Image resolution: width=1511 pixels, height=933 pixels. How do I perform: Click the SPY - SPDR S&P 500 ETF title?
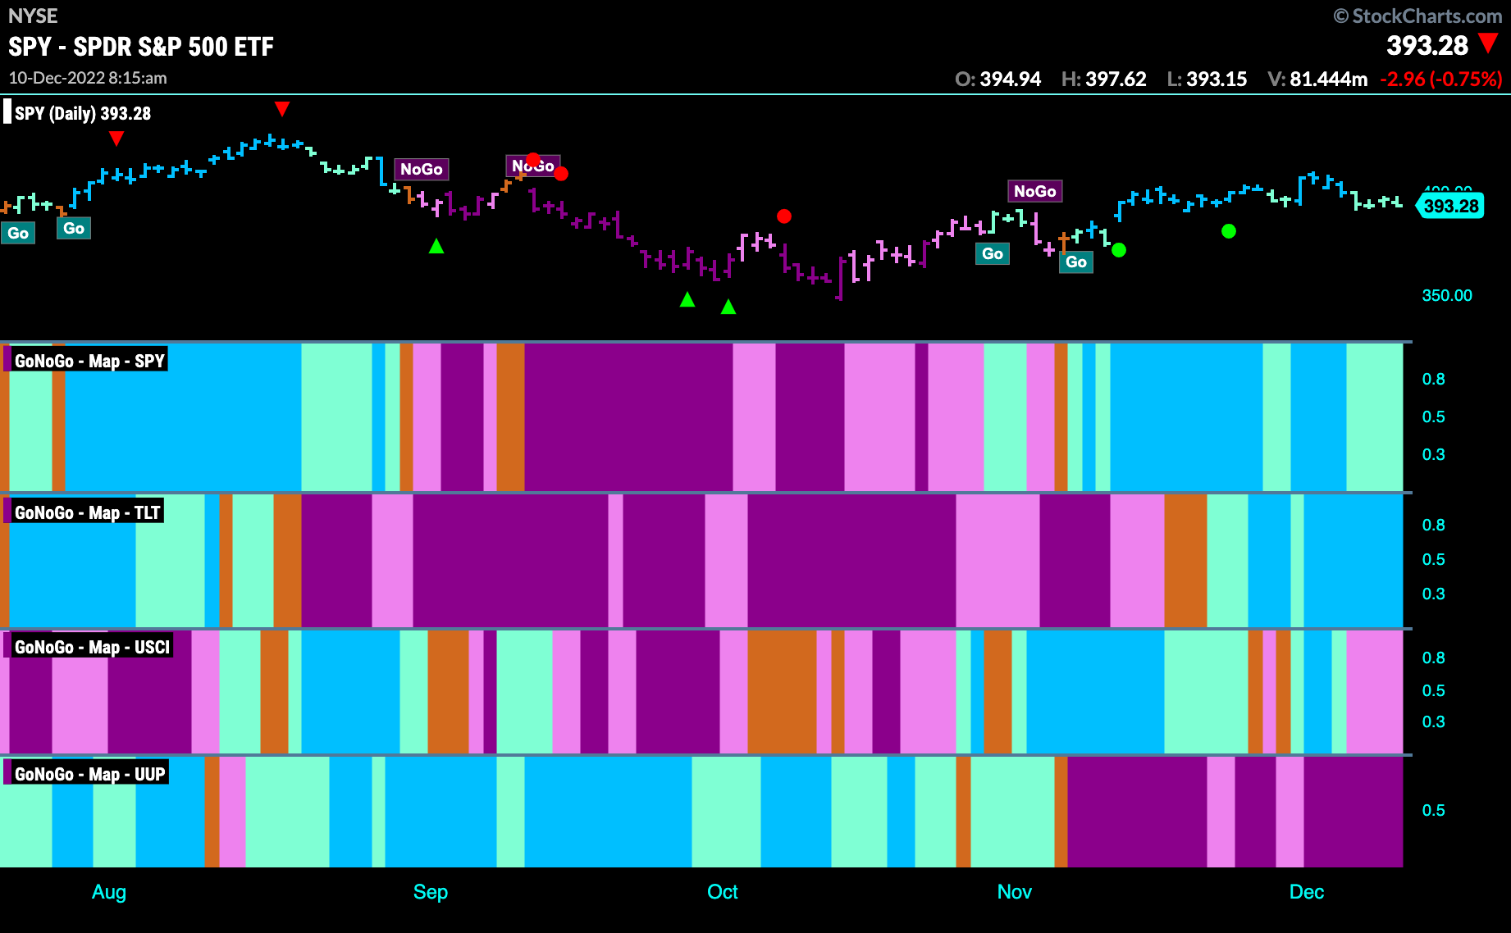coord(141,47)
